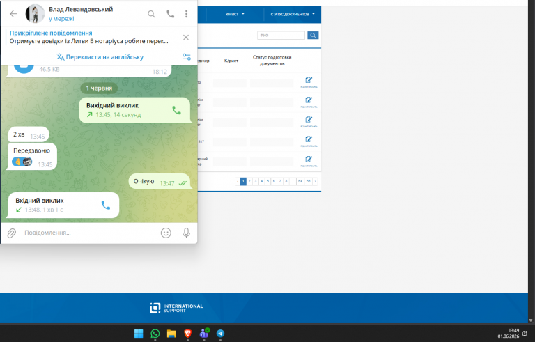Edit the row containing 517
The image size is (535, 342).
click(x=309, y=140)
